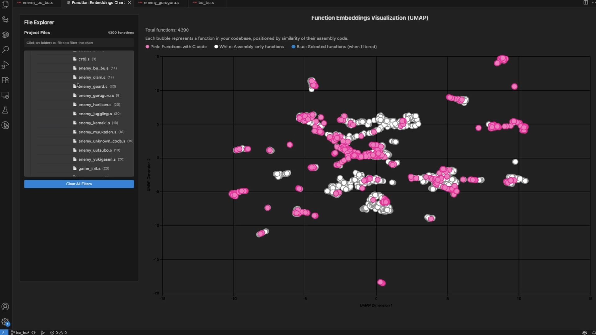596x335 pixels.
Task: Open the Explorer files icon in activity bar
Action: [x=5, y=5]
